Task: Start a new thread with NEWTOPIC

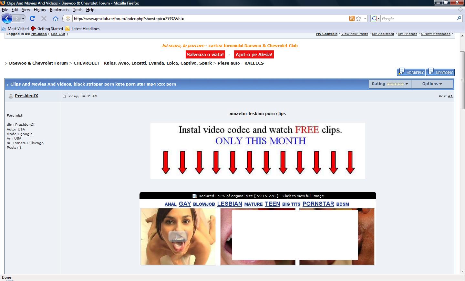Action: 440,72
